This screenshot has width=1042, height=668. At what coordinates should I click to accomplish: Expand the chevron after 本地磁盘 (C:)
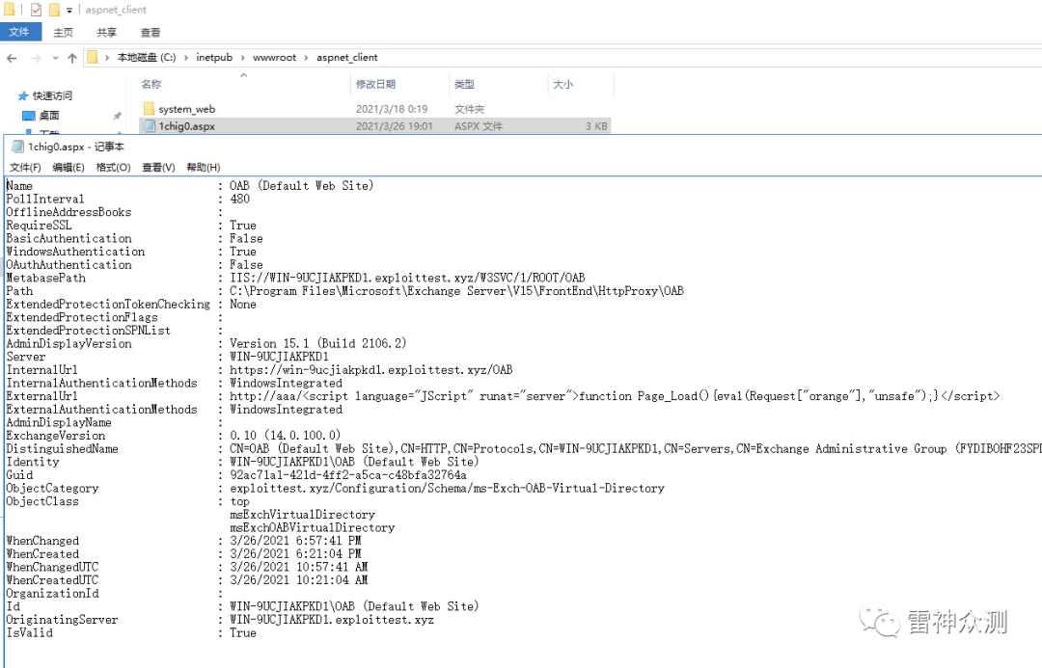186,58
